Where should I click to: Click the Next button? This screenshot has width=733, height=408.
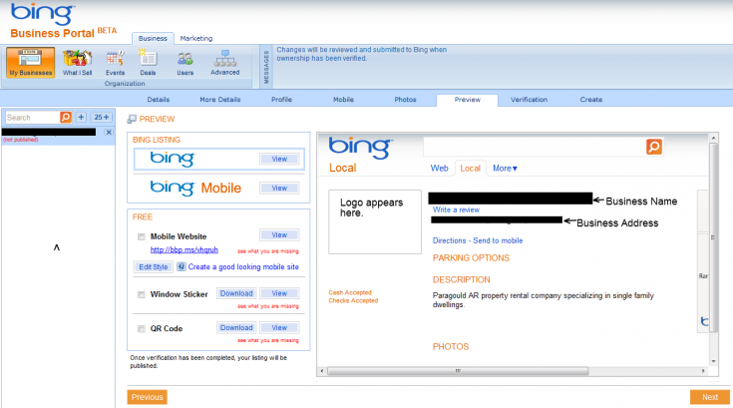click(709, 397)
